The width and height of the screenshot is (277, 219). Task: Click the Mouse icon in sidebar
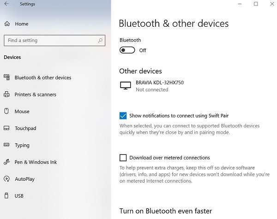click(6, 111)
